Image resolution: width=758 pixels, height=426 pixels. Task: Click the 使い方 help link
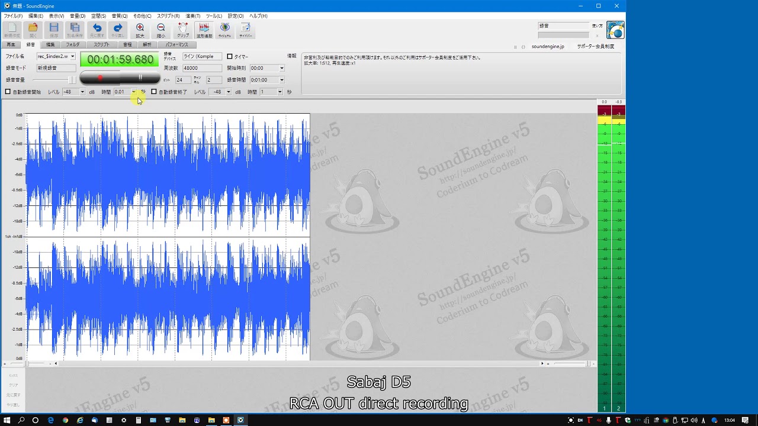597,26
